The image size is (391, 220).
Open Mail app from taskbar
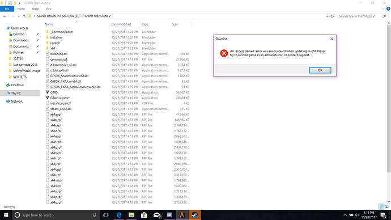(157, 215)
